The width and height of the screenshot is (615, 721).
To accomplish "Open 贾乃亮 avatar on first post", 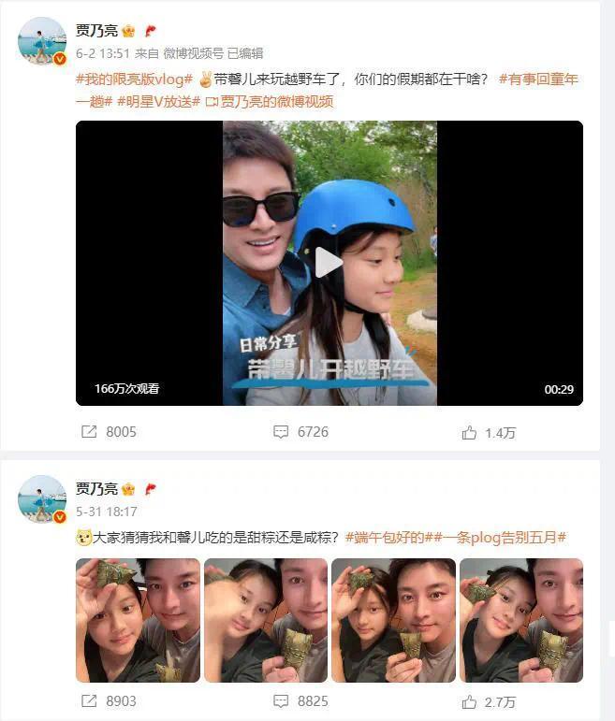I will [x=42, y=41].
